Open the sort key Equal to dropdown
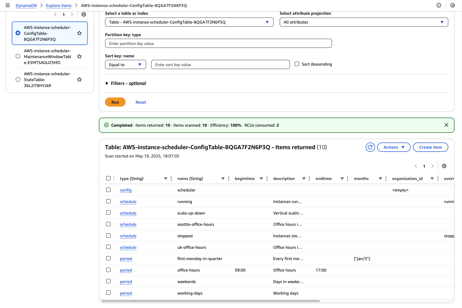The height and width of the screenshot is (308, 462). (125, 65)
